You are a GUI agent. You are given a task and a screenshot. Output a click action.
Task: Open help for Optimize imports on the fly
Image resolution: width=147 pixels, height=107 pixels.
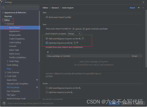pyautogui.click(x=75, y=43)
